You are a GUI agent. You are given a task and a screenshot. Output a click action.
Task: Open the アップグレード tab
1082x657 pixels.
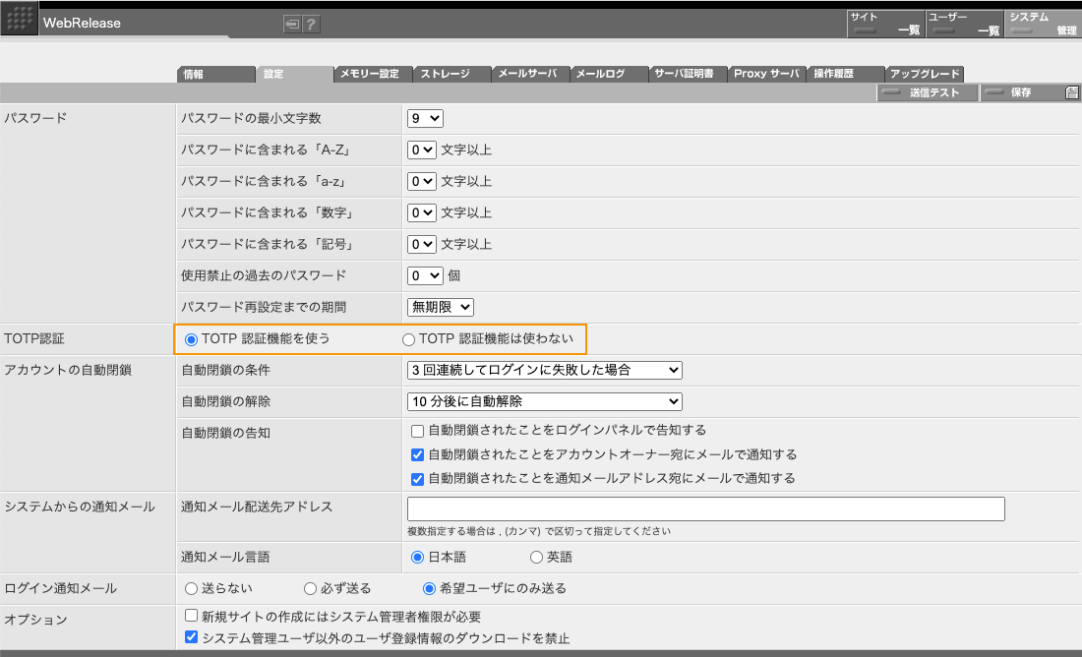click(926, 73)
